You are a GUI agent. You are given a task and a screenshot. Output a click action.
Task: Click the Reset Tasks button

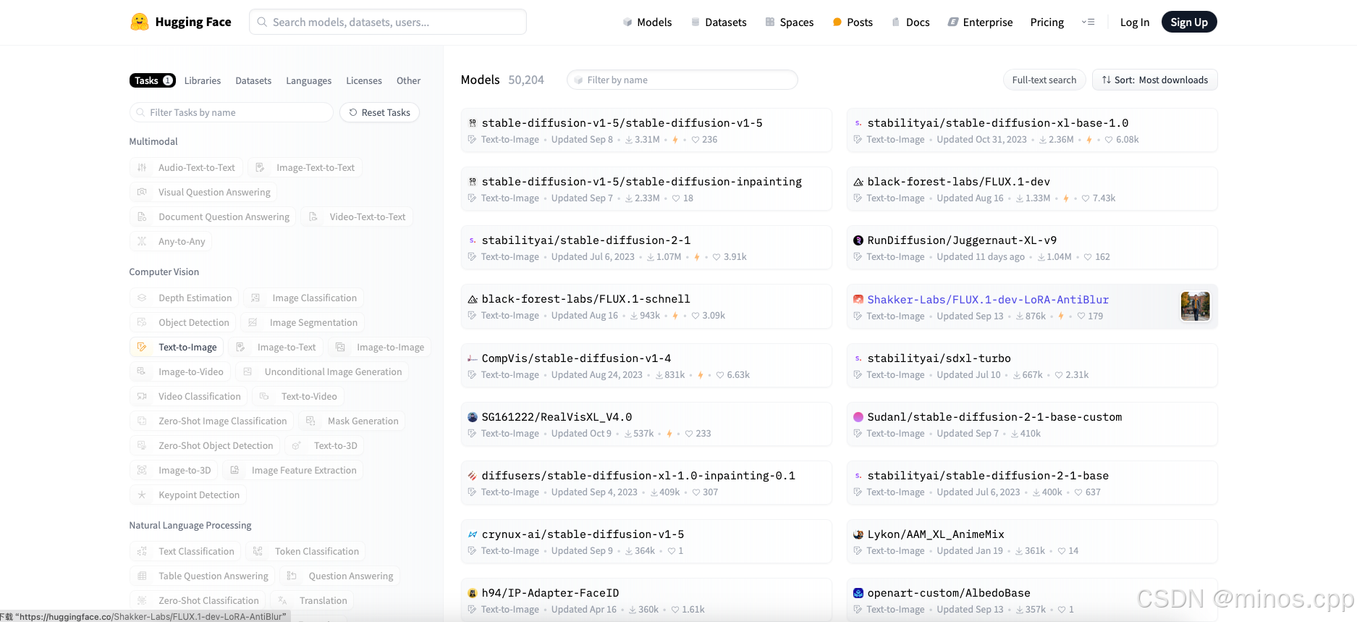coord(379,112)
